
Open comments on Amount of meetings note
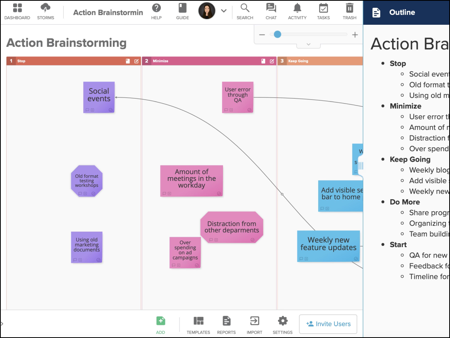164,193
